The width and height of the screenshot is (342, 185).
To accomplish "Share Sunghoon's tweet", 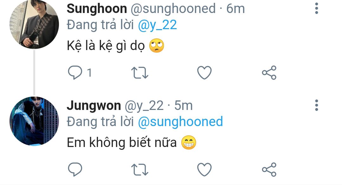I will coord(269,73).
